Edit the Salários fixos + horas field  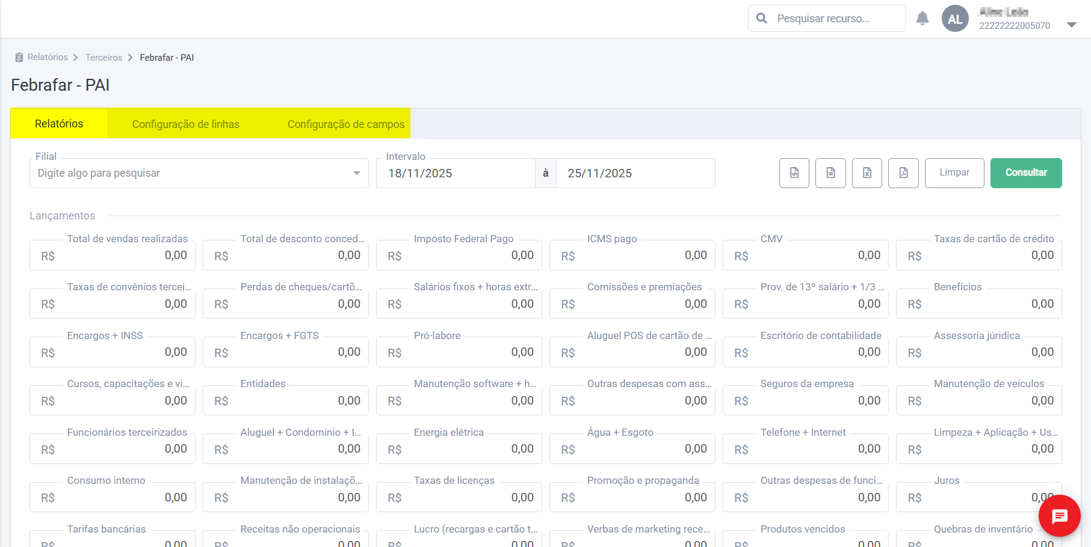tap(459, 304)
